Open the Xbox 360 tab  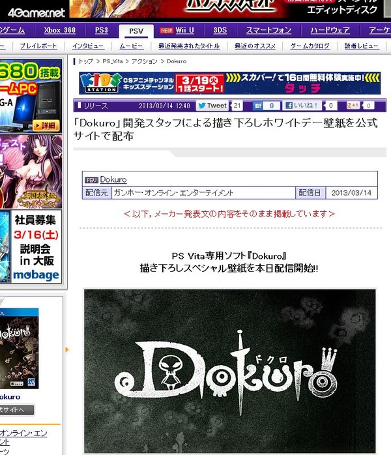pyautogui.click(x=60, y=30)
